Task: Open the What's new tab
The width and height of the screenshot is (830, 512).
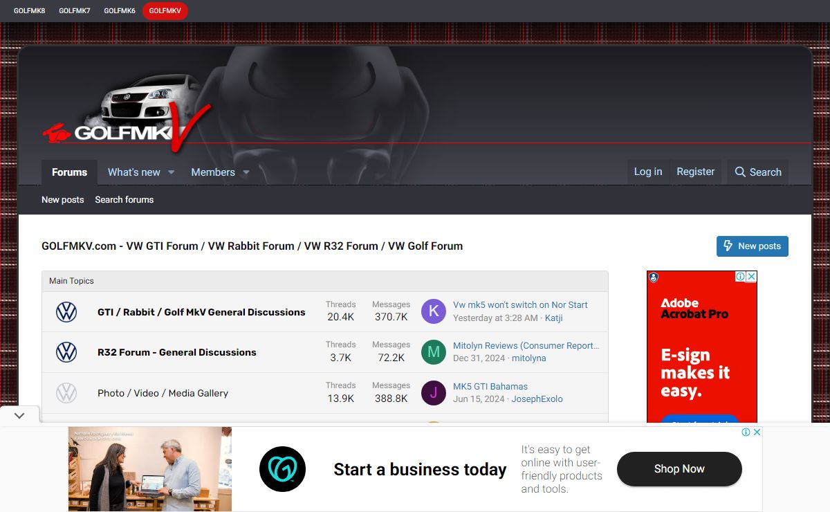Action: pos(133,172)
